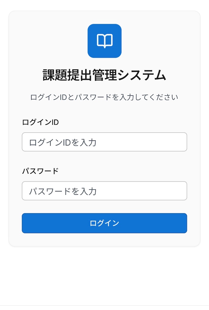Click the instruction text below the title
This screenshot has width=209, height=310.
[x=104, y=97]
